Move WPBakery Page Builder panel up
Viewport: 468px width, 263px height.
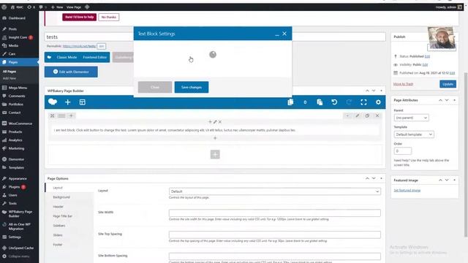point(367,91)
